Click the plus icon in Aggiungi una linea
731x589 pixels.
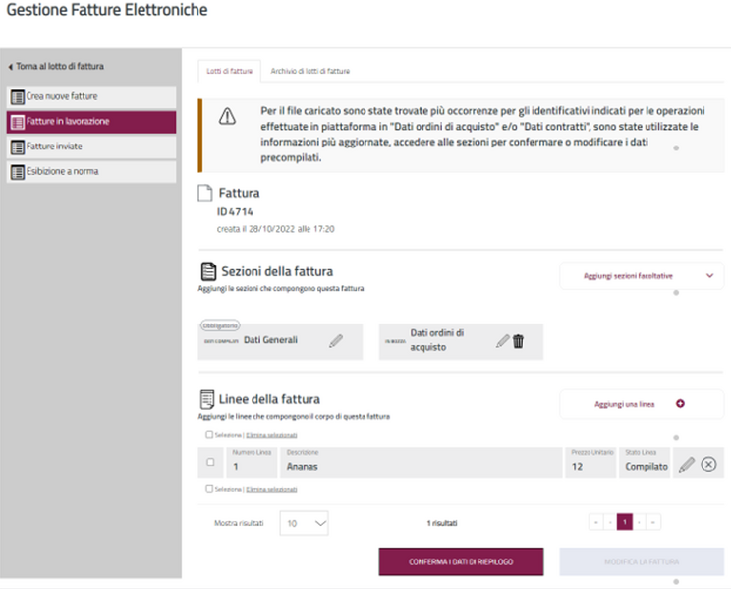[680, 403]
